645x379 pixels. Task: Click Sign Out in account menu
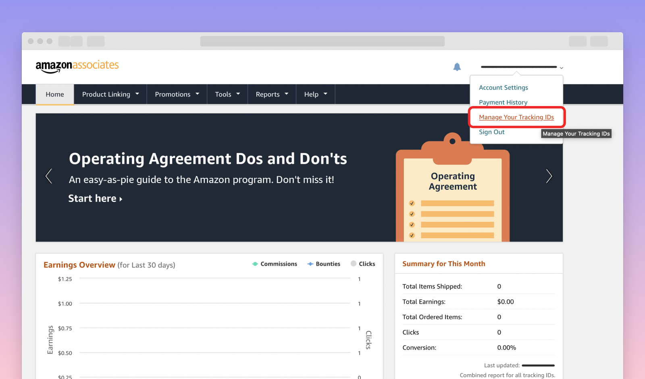[x=491, y=132]
